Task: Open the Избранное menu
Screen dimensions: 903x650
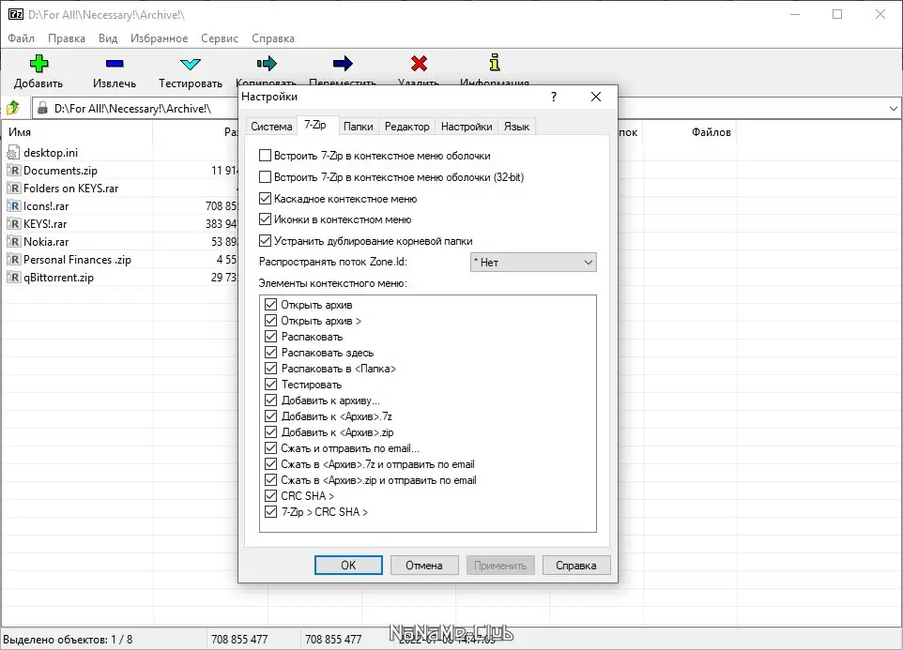Action: (159, 38)
